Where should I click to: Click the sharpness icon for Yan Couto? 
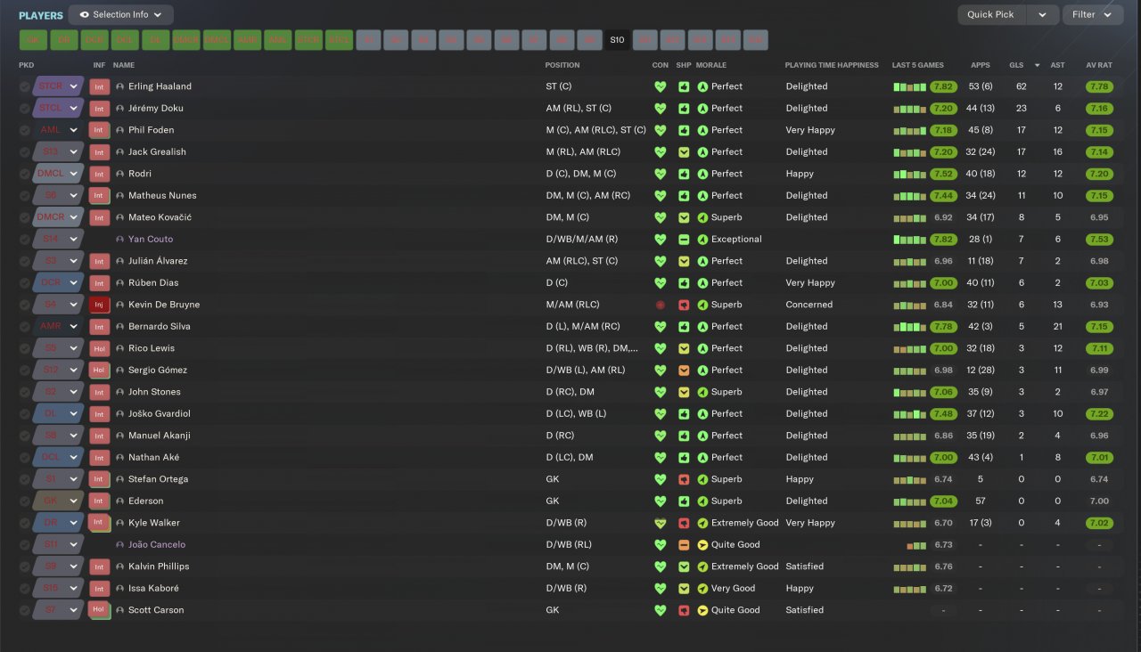684,240
